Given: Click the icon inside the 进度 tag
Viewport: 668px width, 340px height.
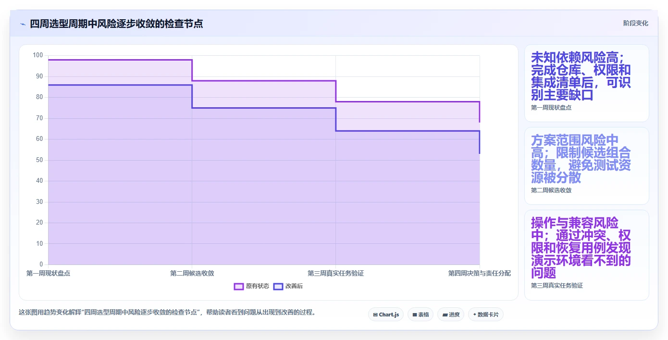Looking at the screenshot, I should click(x=445, y=315).
